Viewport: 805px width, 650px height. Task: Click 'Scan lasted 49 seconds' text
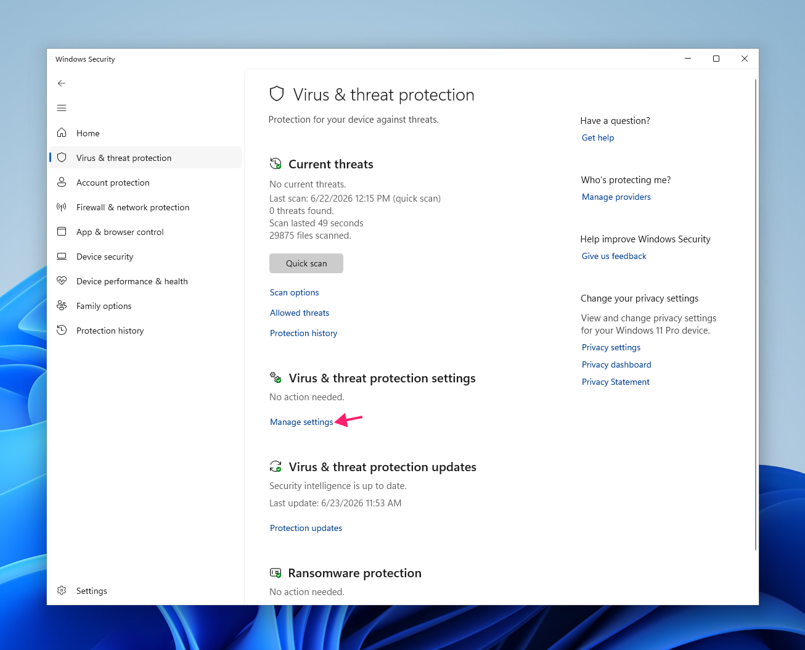tap(316, 223)
